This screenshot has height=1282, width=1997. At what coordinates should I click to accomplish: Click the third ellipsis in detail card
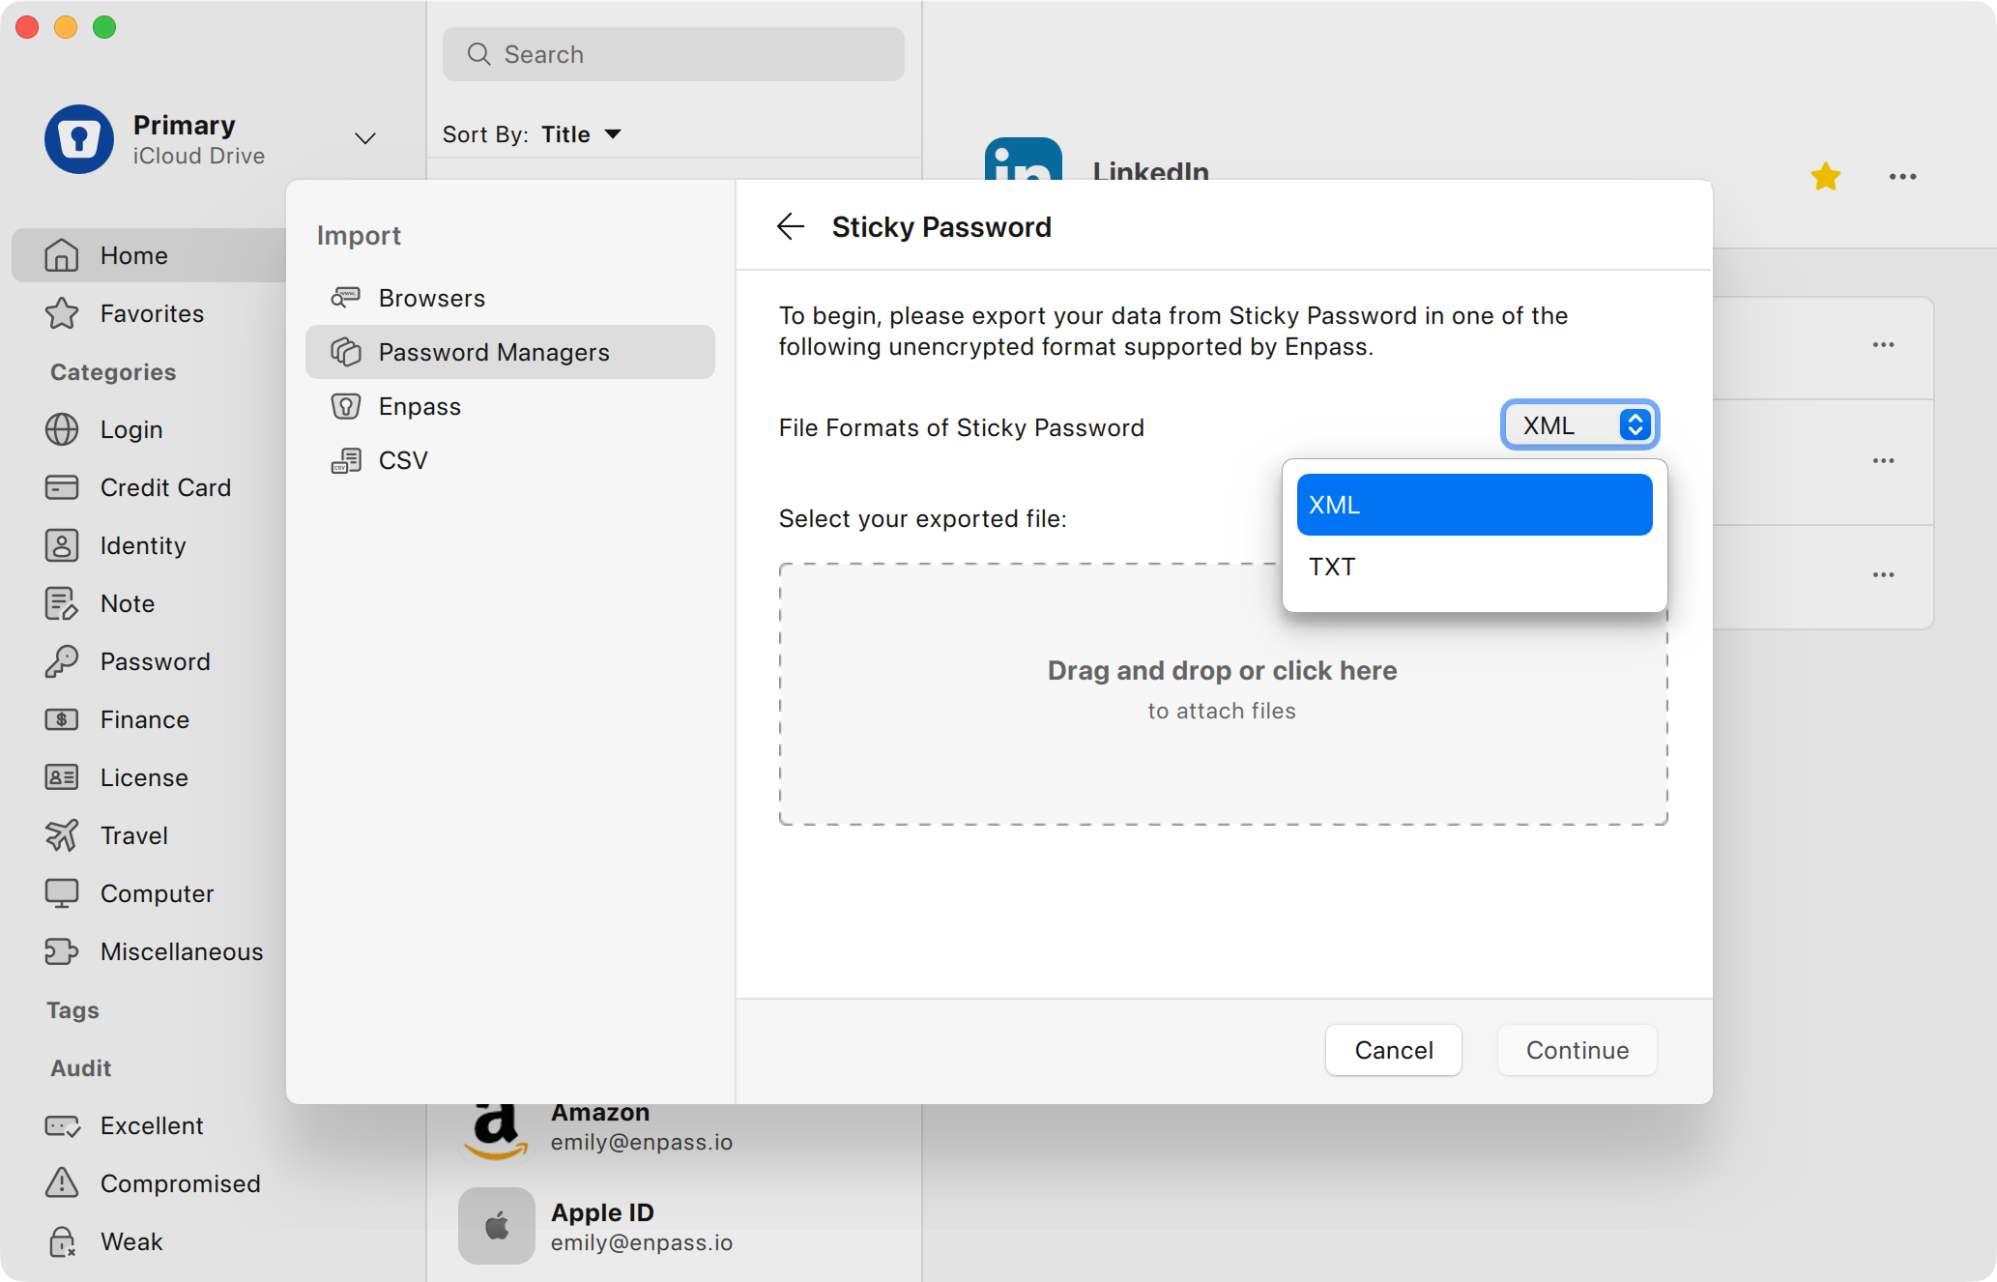pyautogui.click(x=1883, y=575)
